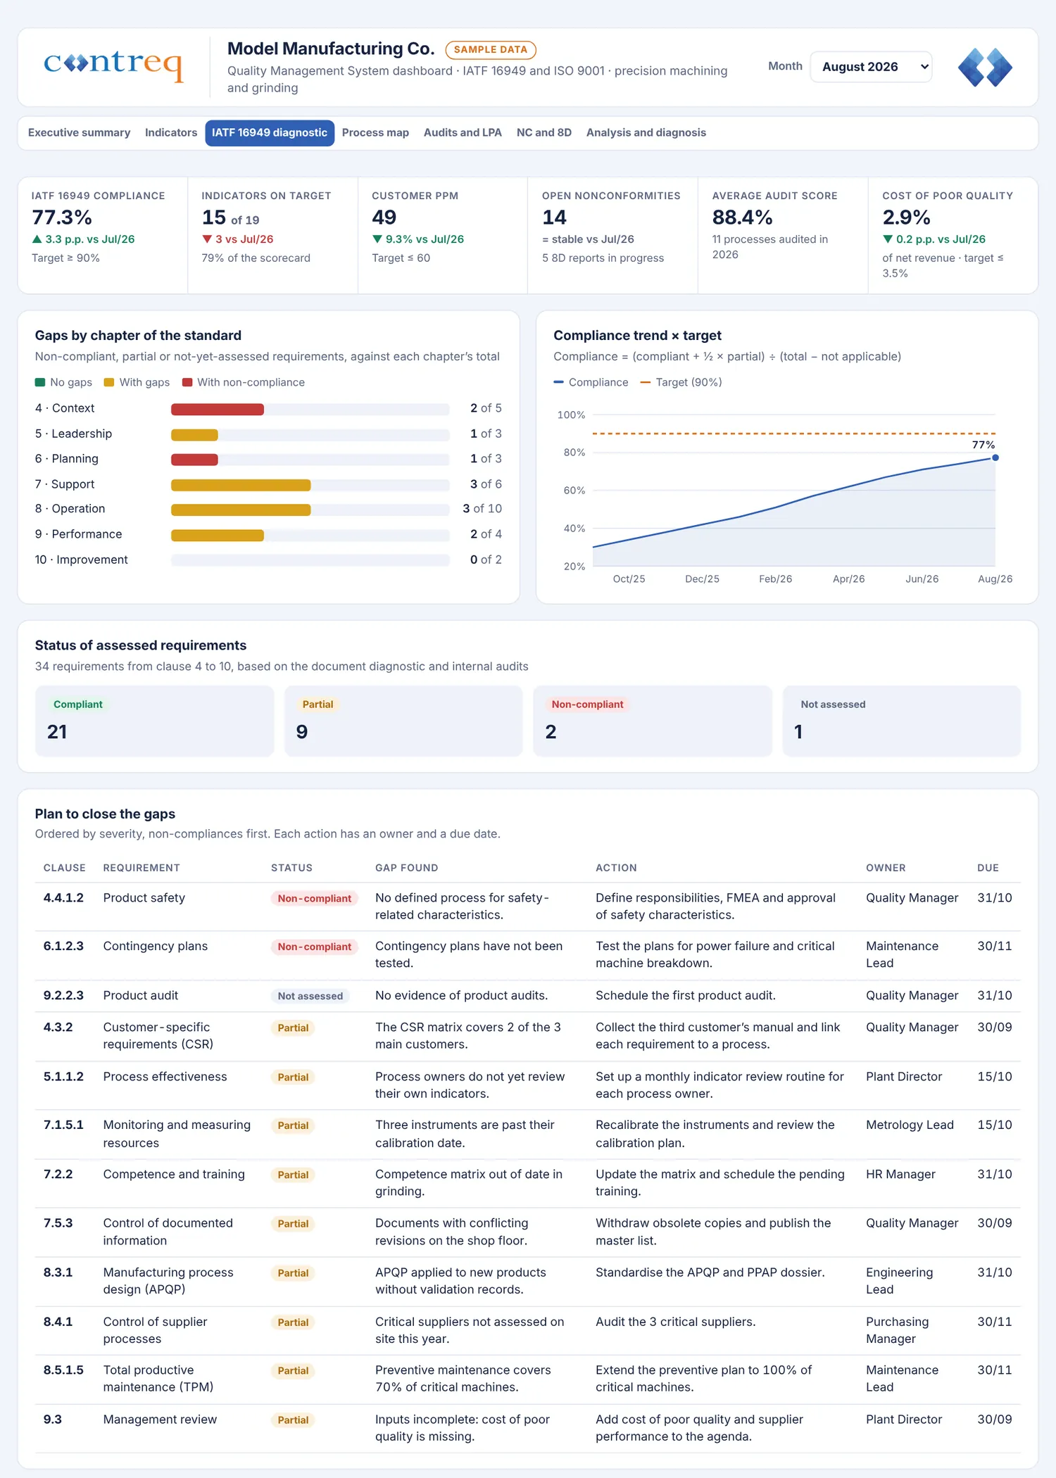Viewport: 1056px width, 1478px height.
Task: Click Non-compliant badge for Contingency plans
Action: pyautogui.click(x=315, y=947)
